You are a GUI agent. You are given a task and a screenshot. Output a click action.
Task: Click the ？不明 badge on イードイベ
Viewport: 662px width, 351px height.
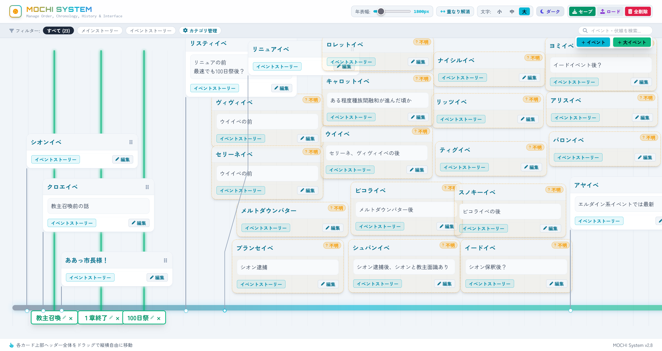[561, 245]
